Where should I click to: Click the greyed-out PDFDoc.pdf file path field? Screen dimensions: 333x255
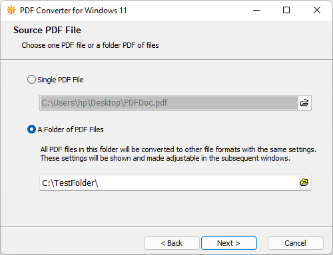point(169,103)
